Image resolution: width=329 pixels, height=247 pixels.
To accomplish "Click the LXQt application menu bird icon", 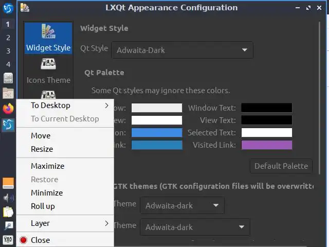I will tap(8, 8).
